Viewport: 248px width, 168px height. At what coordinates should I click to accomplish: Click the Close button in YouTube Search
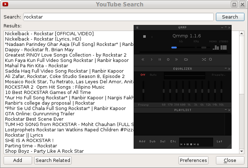(x=230, y=160)
